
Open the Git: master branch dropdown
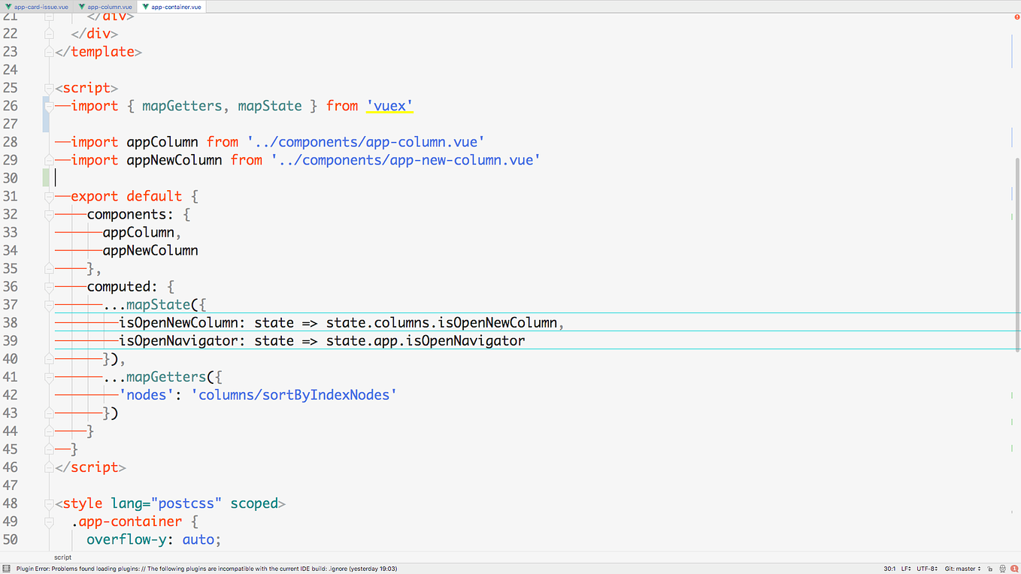962,569
